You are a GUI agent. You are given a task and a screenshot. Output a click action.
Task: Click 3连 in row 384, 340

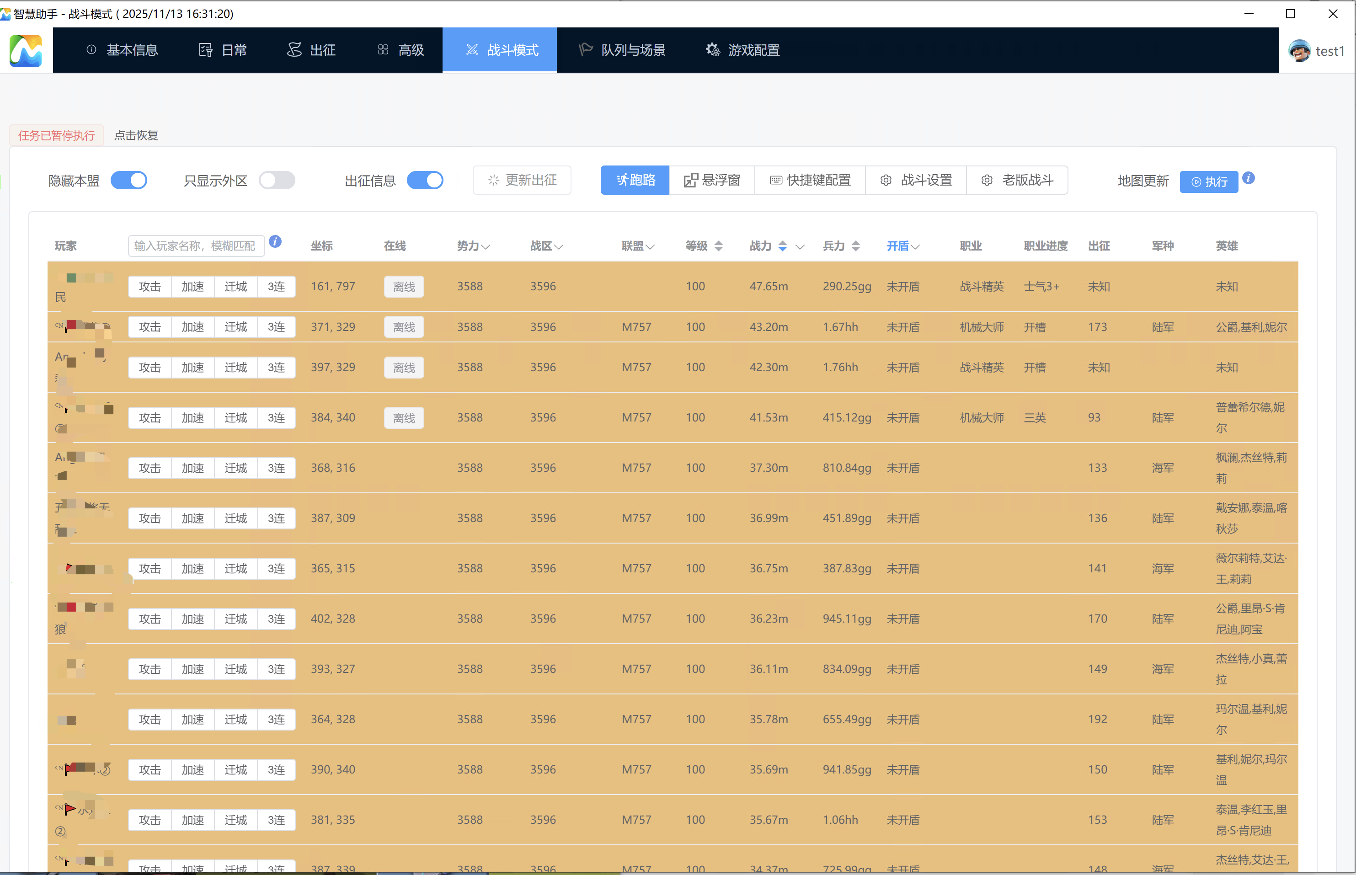pyautogui.click(x=277, y=418)
